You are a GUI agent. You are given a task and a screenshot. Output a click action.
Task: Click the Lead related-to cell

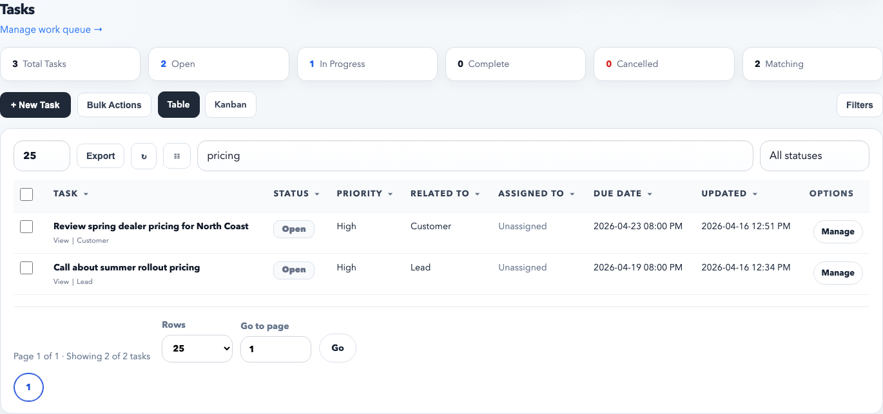(420, 267)
